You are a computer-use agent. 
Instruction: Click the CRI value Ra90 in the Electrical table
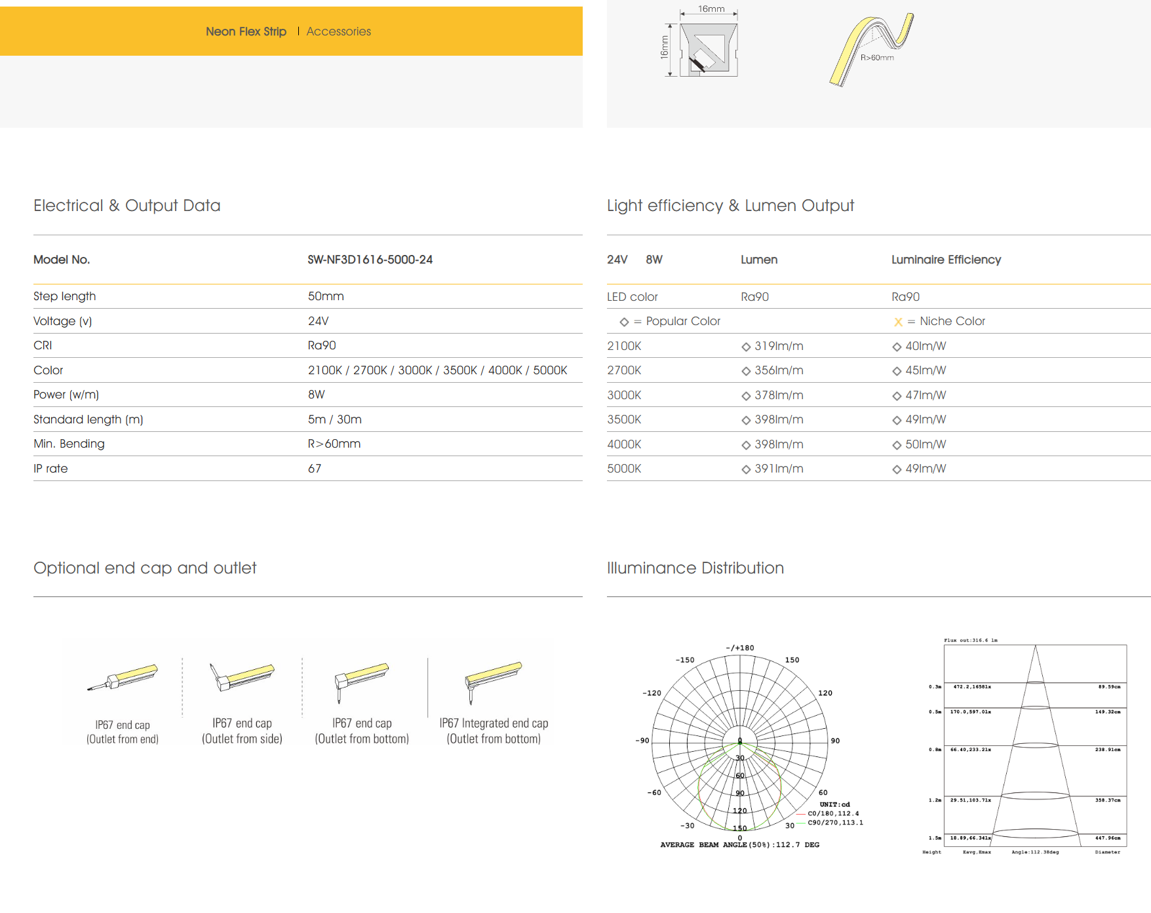point(322,345)
